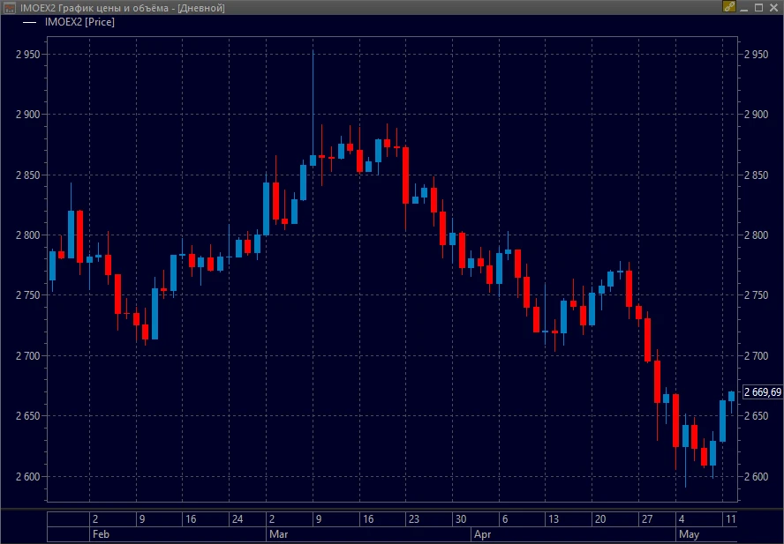
Task: Click 2 650 on the left price axis
Action: coord(28,416)
